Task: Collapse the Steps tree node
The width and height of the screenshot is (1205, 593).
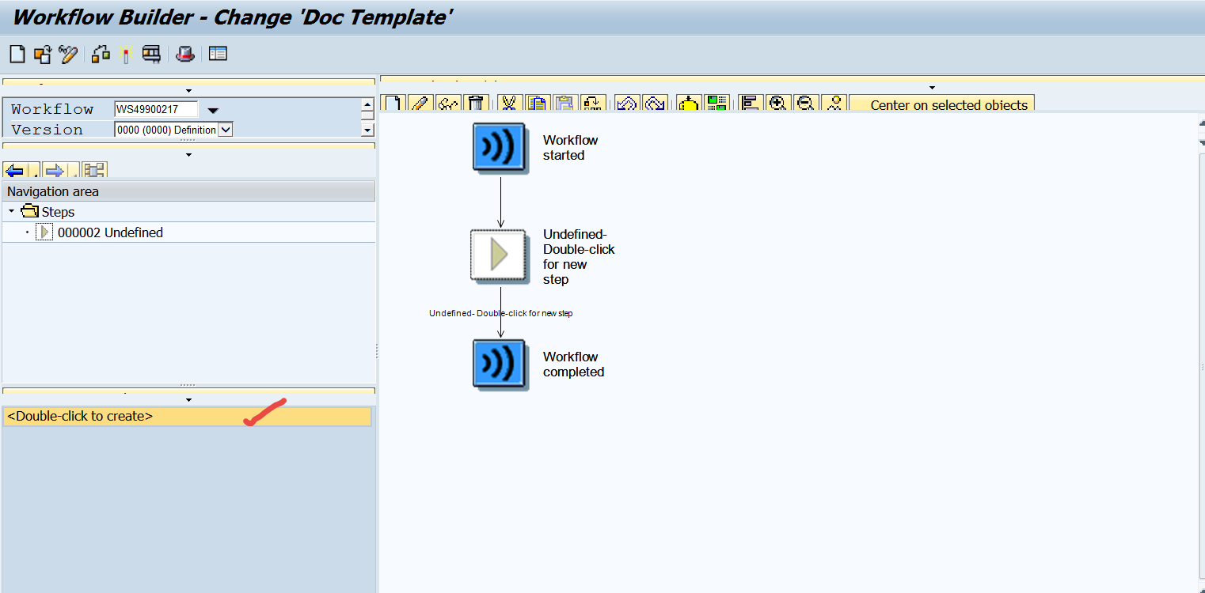Action: 10,211
